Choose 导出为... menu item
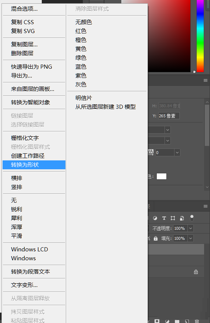Image resolution: width=210 pixels, height=323 pixels. [21, 76]
